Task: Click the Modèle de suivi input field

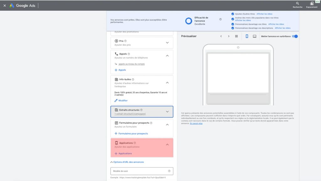Action: (x=142, y=171)
